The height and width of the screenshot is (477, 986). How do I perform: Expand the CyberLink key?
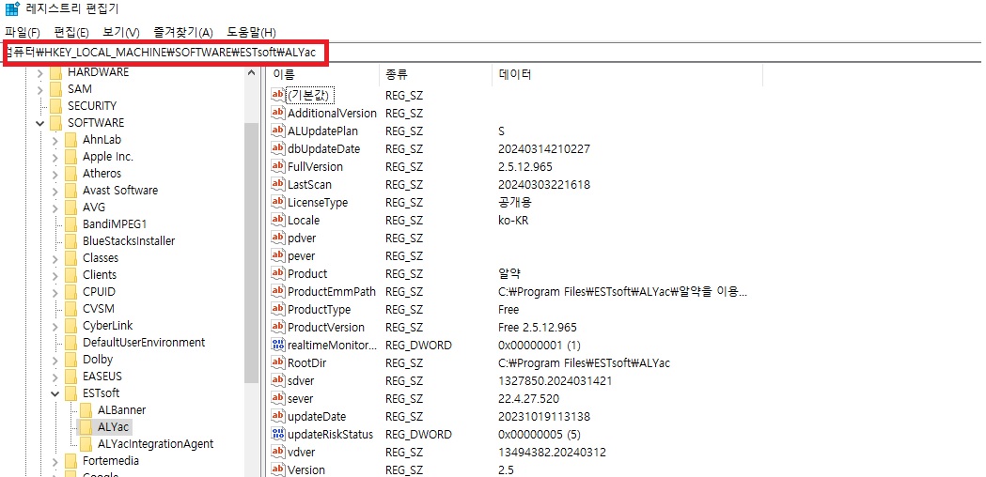(55, 326)
